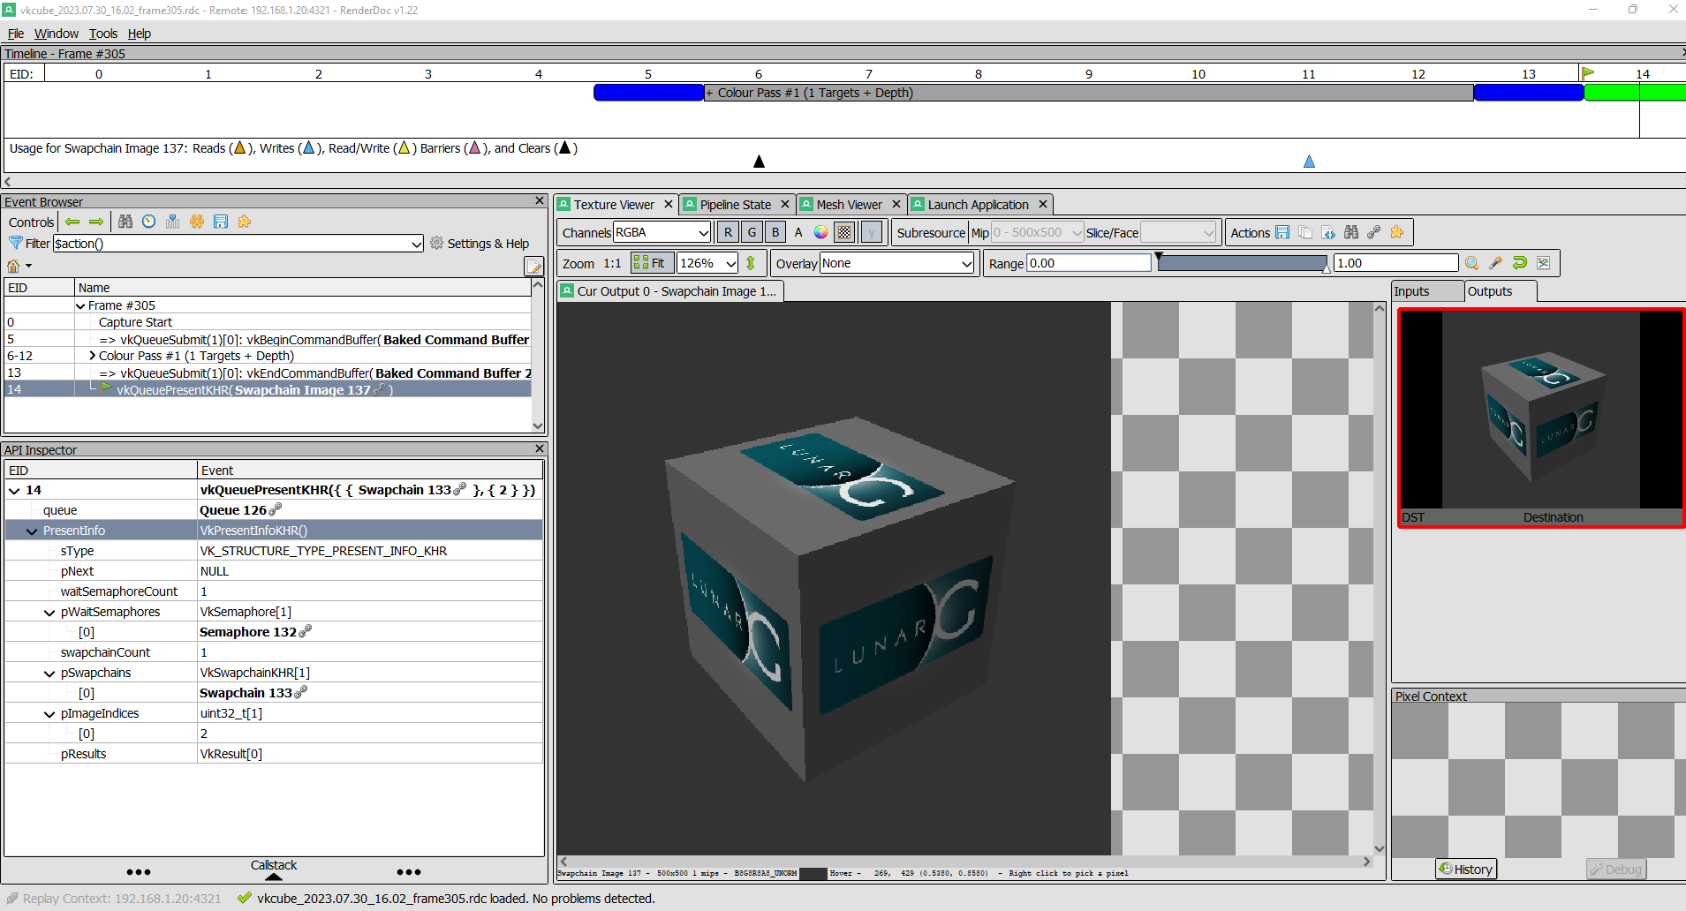
Task: Click Actions binoculars texture list icon
Action: coord(1351,232)
